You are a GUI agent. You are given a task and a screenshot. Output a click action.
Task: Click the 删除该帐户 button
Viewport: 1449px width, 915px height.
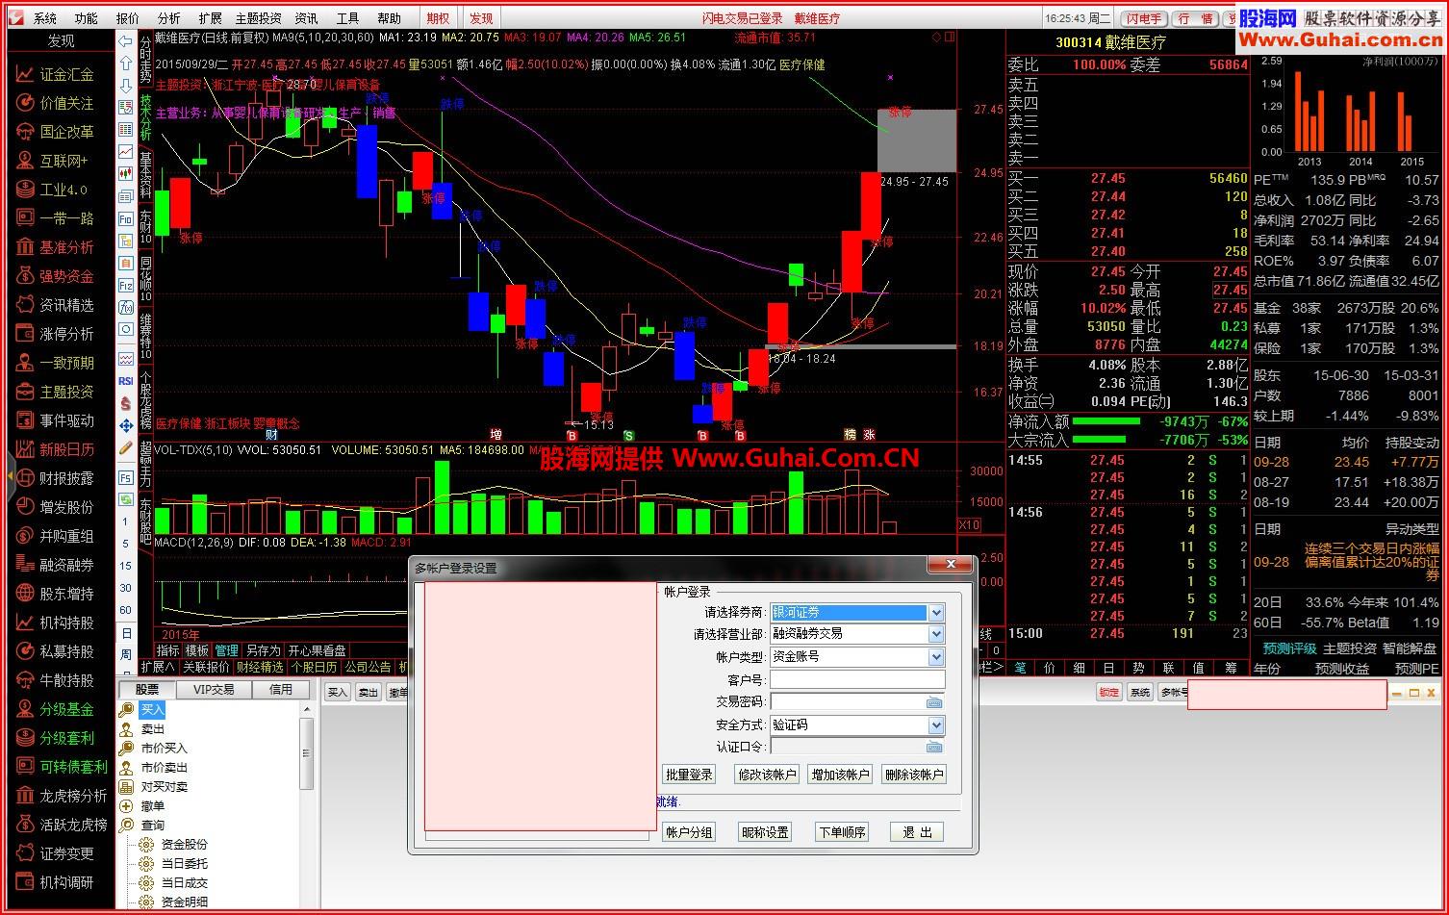[914, 775]
